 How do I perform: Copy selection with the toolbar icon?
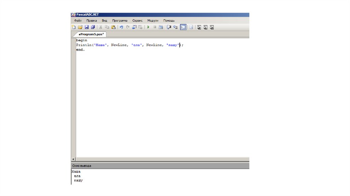[x=107, y=27]
